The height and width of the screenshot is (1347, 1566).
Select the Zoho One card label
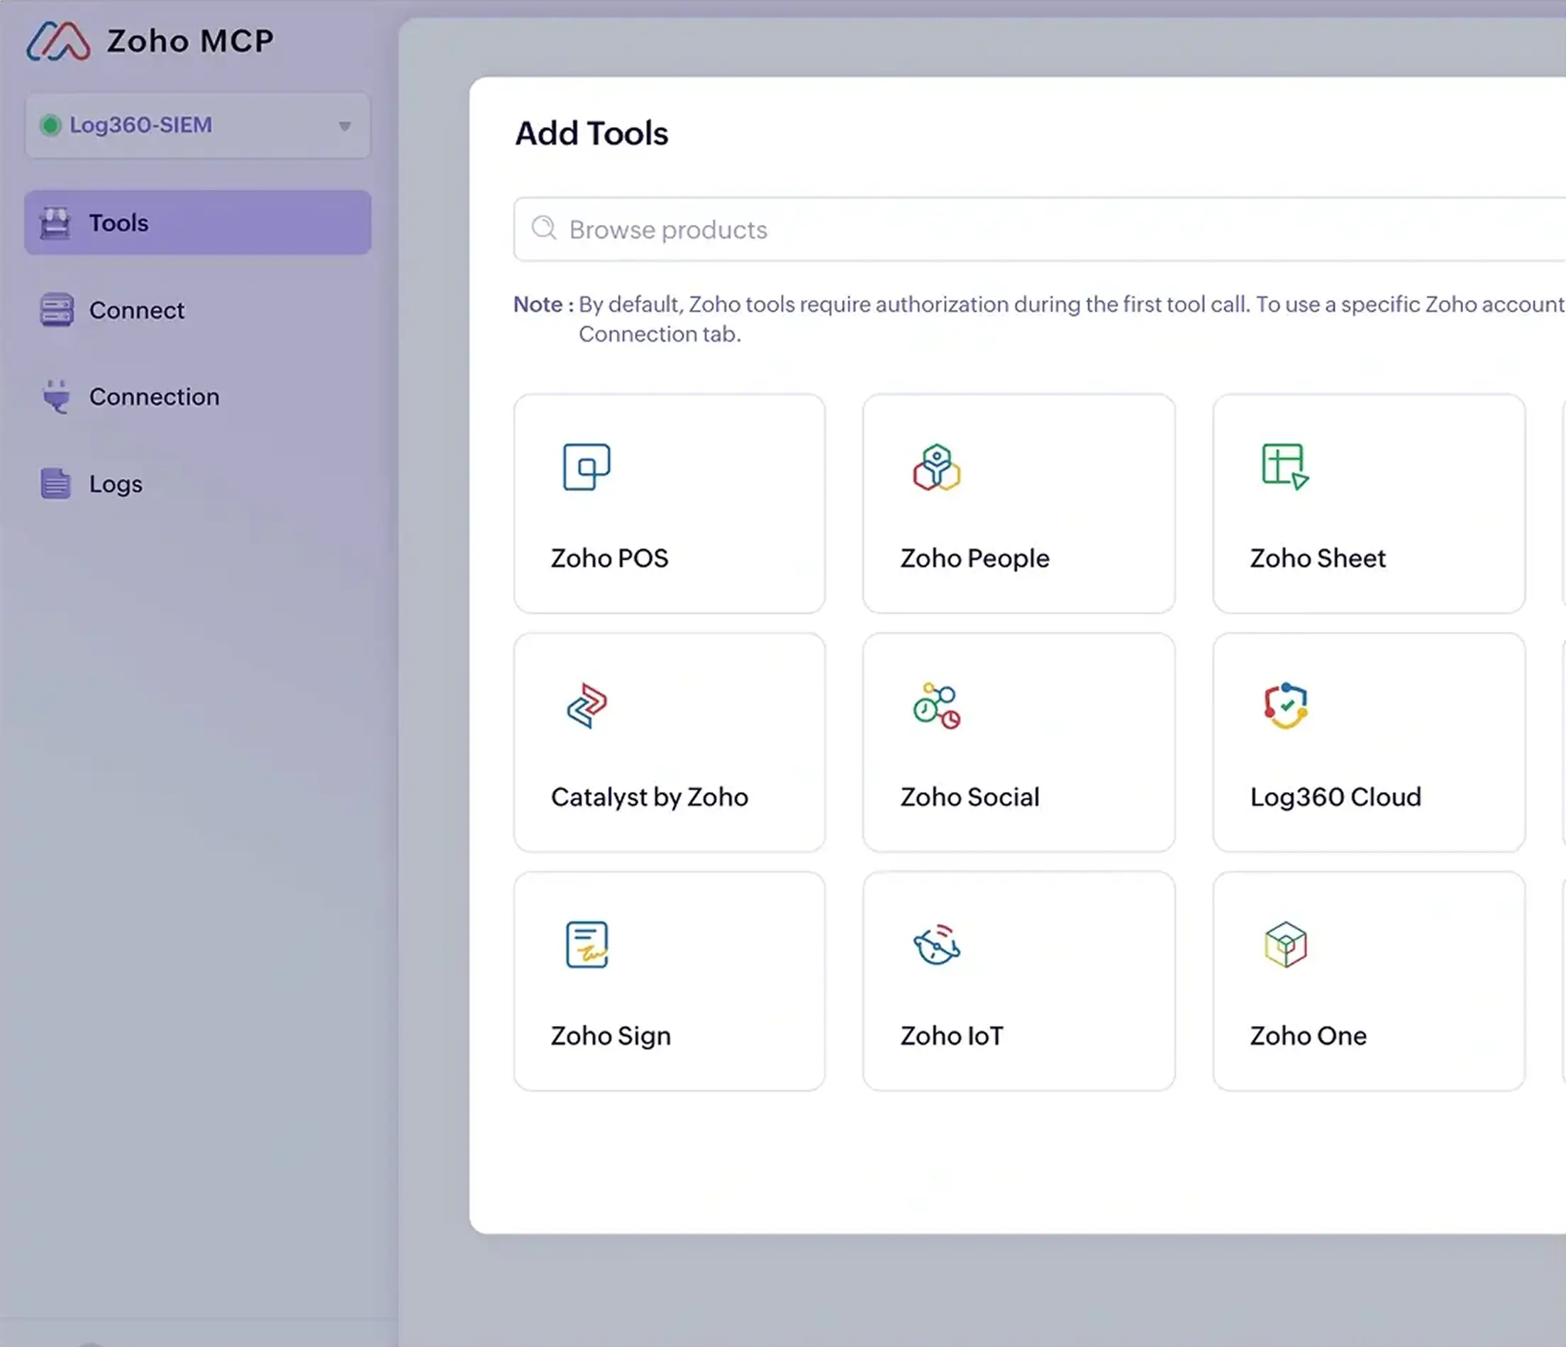(x=1309, y=1036)
